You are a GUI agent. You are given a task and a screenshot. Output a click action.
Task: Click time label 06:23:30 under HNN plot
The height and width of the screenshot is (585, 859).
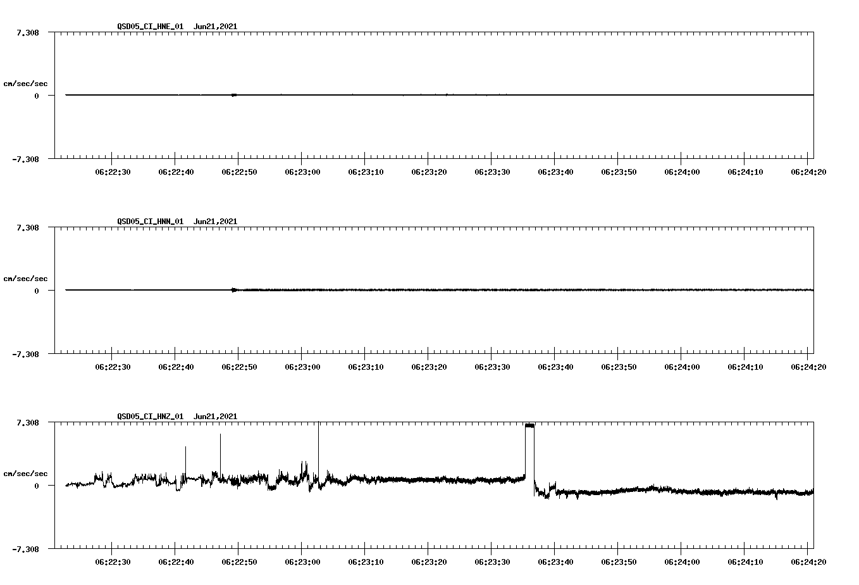[492, 367]
